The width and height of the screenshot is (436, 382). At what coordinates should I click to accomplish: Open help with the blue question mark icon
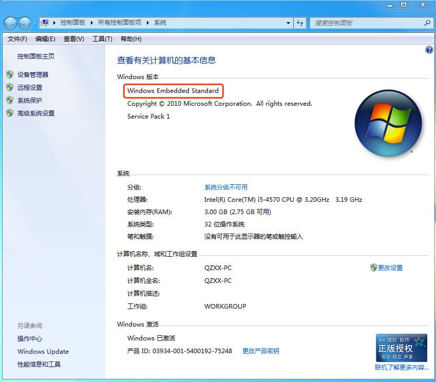click(x=429, y=50)
